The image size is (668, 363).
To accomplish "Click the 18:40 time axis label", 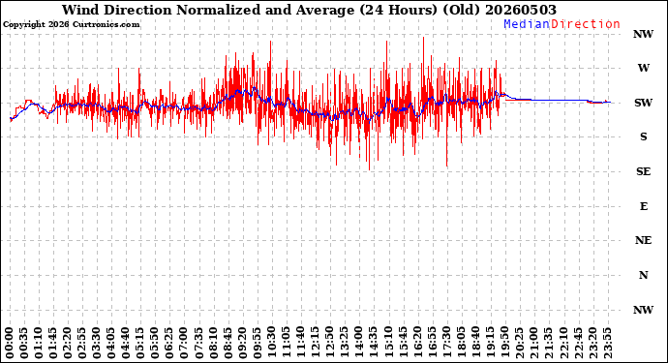I will [x=476, y=344].
